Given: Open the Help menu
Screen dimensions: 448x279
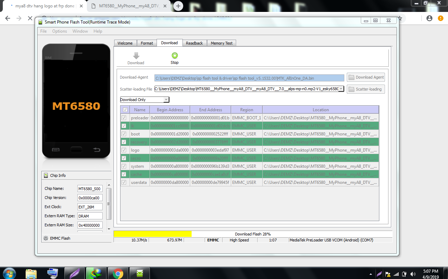Looking at the screenshot, I should [x=98, y=31].
